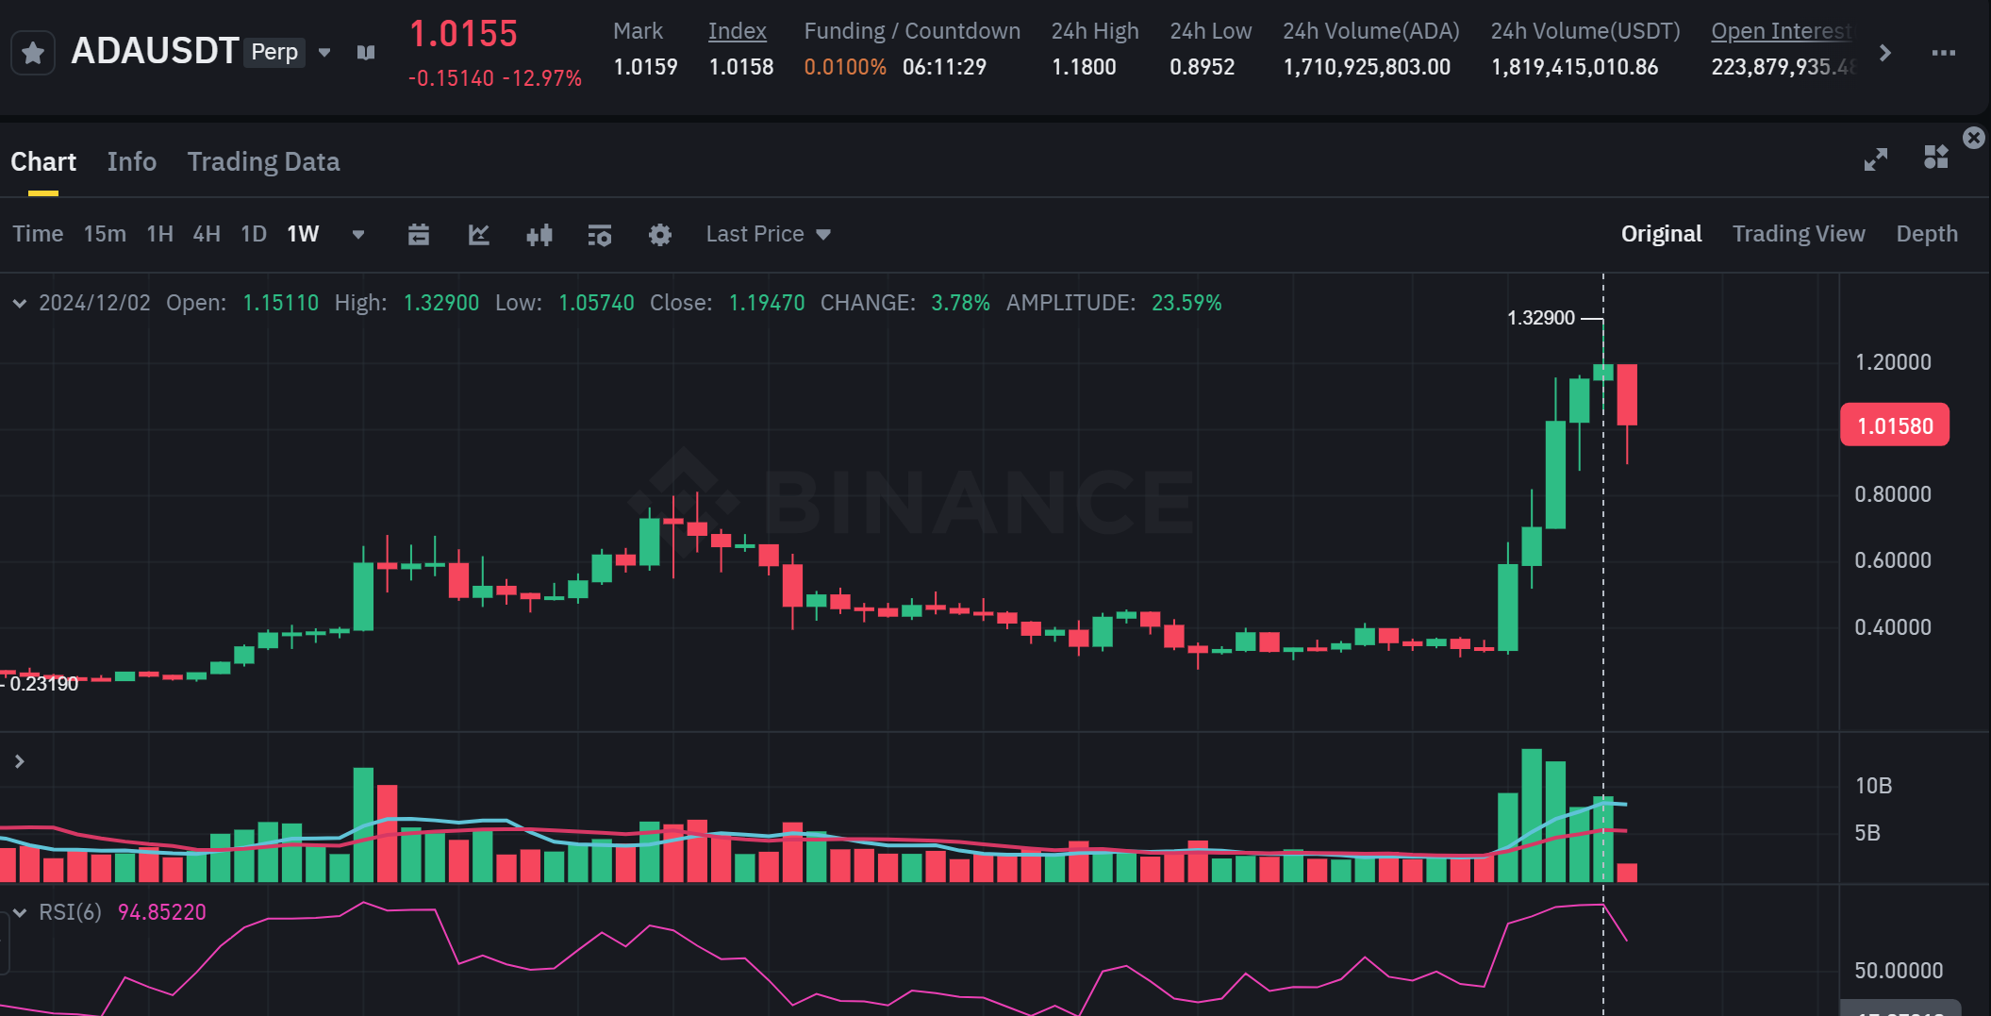Screen dimensions: 1991x1016
Task: Open the chart layout grid icon
Action: 1935,157
